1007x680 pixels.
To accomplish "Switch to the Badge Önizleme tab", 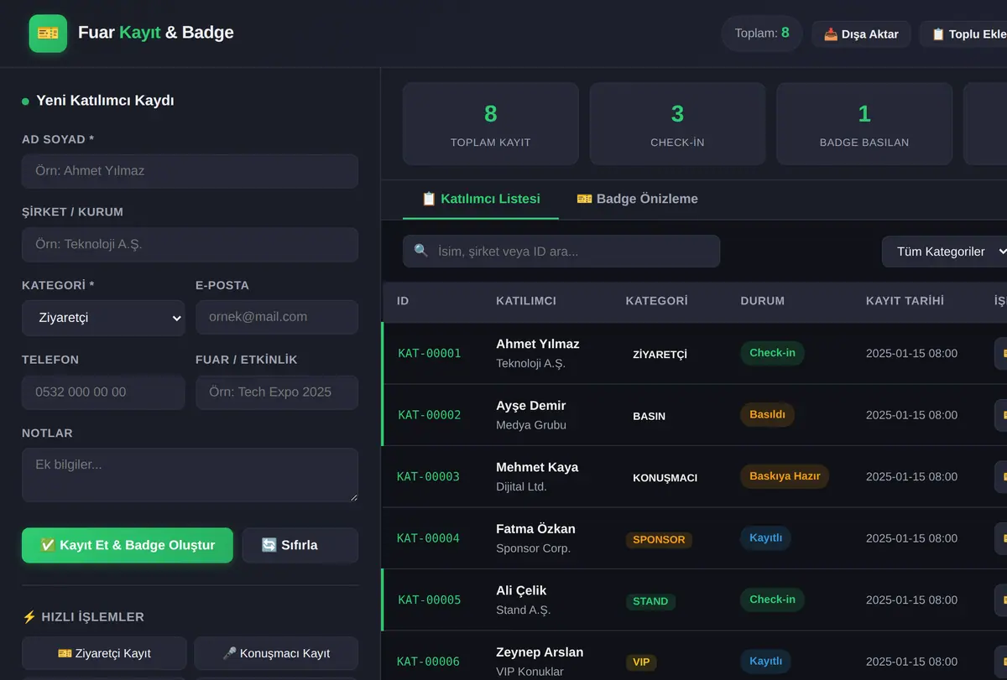I will (637, 199).
